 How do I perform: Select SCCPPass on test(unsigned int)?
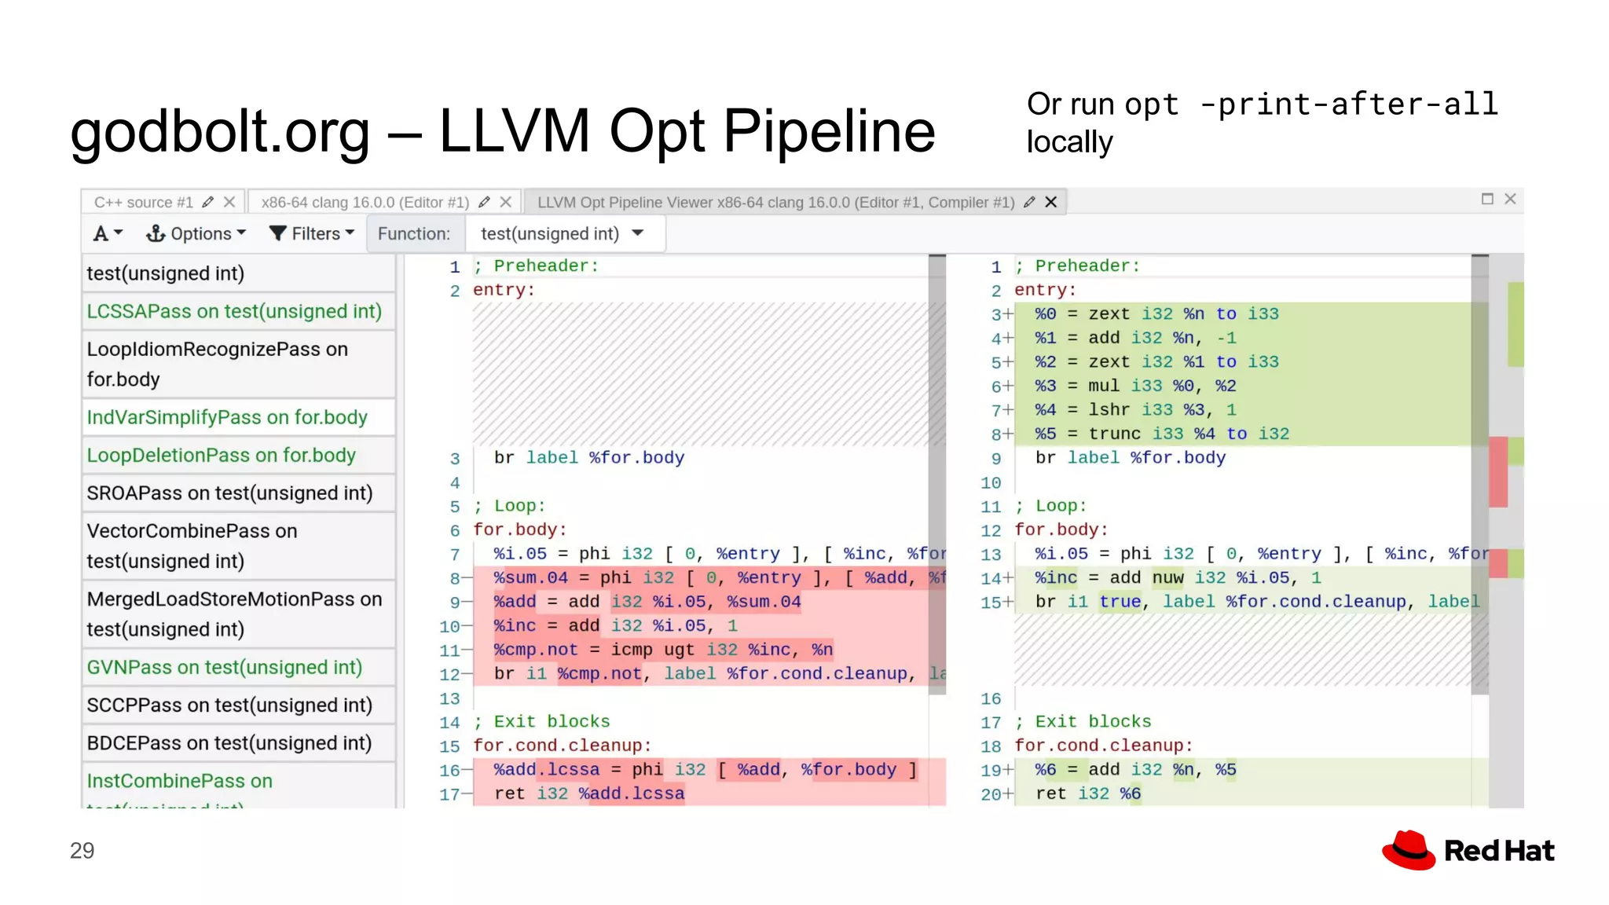click(239, 705)
